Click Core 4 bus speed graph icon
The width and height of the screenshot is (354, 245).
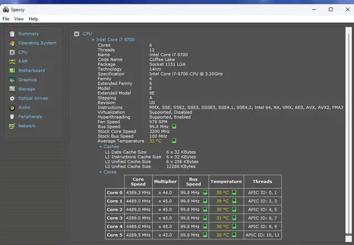[205, 226]
